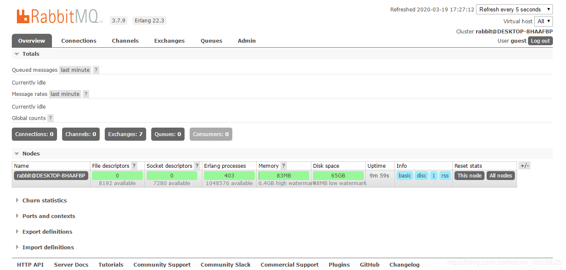This screenshot has width=566, height=270.
Task: Click the rss info tag
Action: pos(445,176)
